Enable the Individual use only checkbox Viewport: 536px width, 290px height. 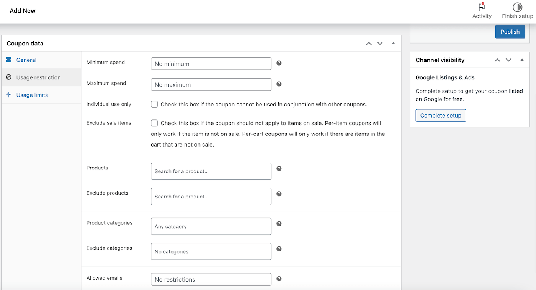click(x=154, y=104)
